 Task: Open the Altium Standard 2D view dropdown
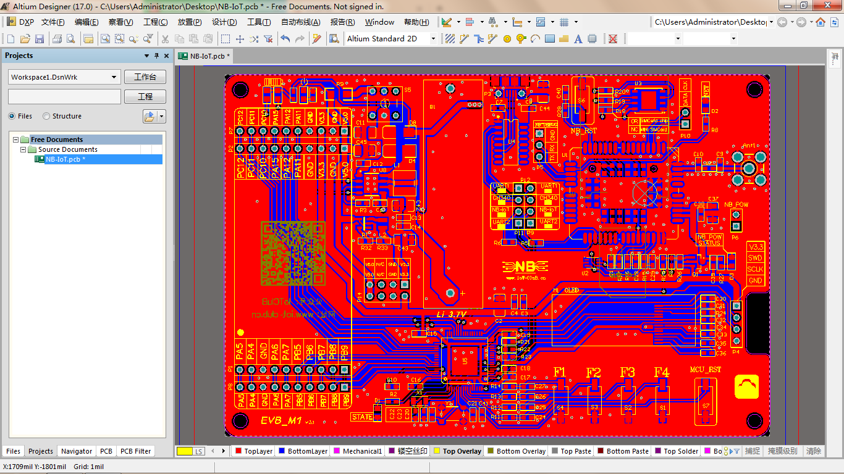[433, 39]
